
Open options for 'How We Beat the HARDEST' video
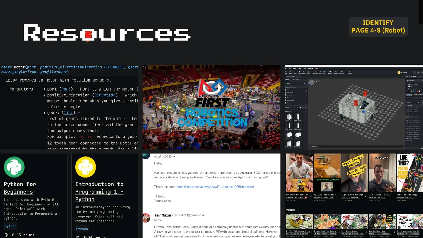394,233
